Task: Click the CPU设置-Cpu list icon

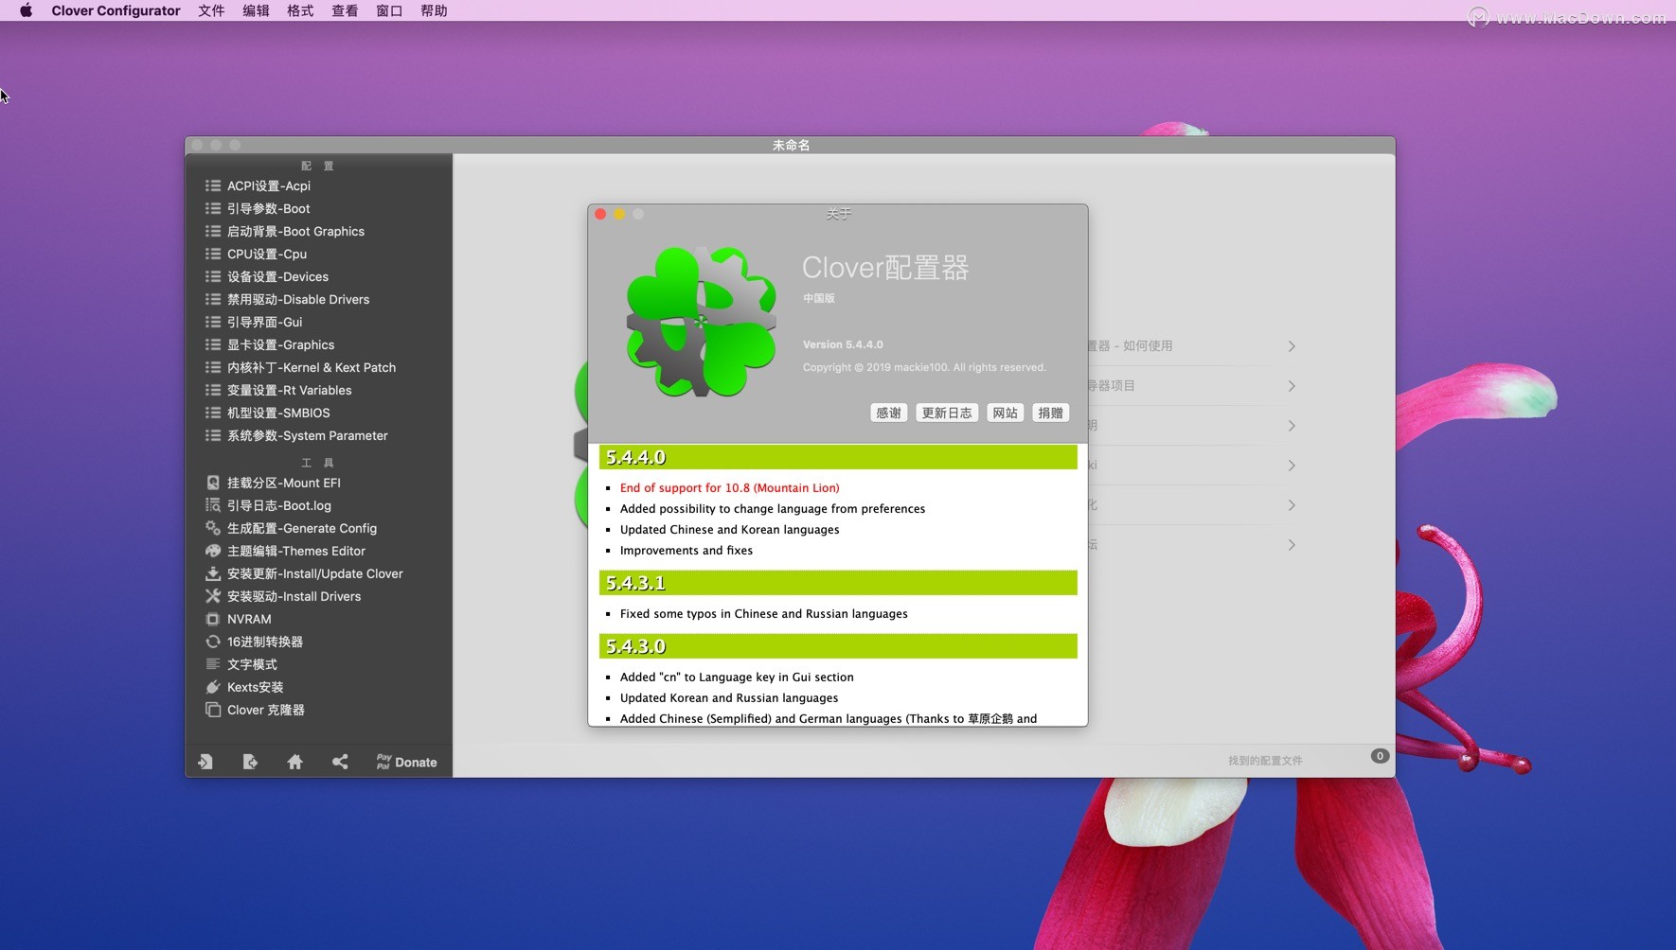Action: [213, 254]
